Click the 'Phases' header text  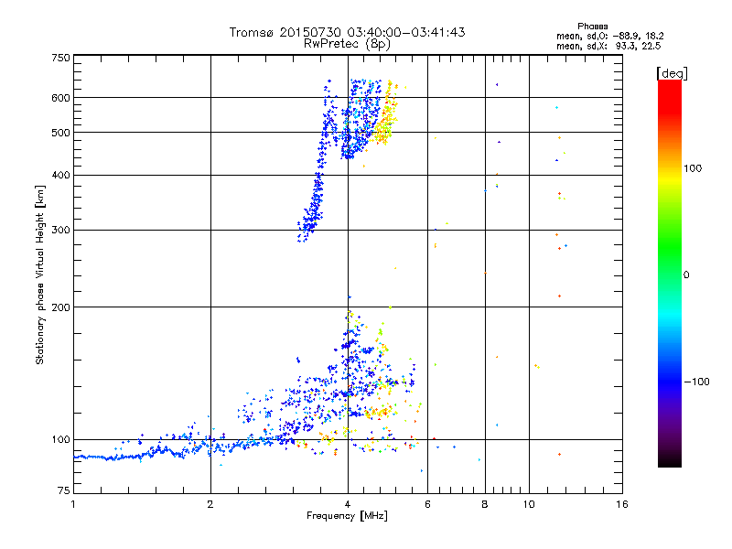(x=592, y=27)
